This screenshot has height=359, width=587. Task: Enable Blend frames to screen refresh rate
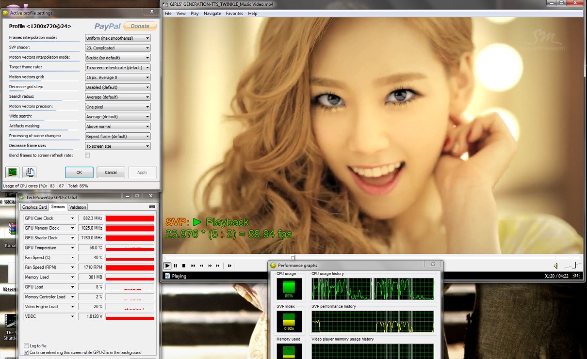pyautogui.click(x=87, y=156)
